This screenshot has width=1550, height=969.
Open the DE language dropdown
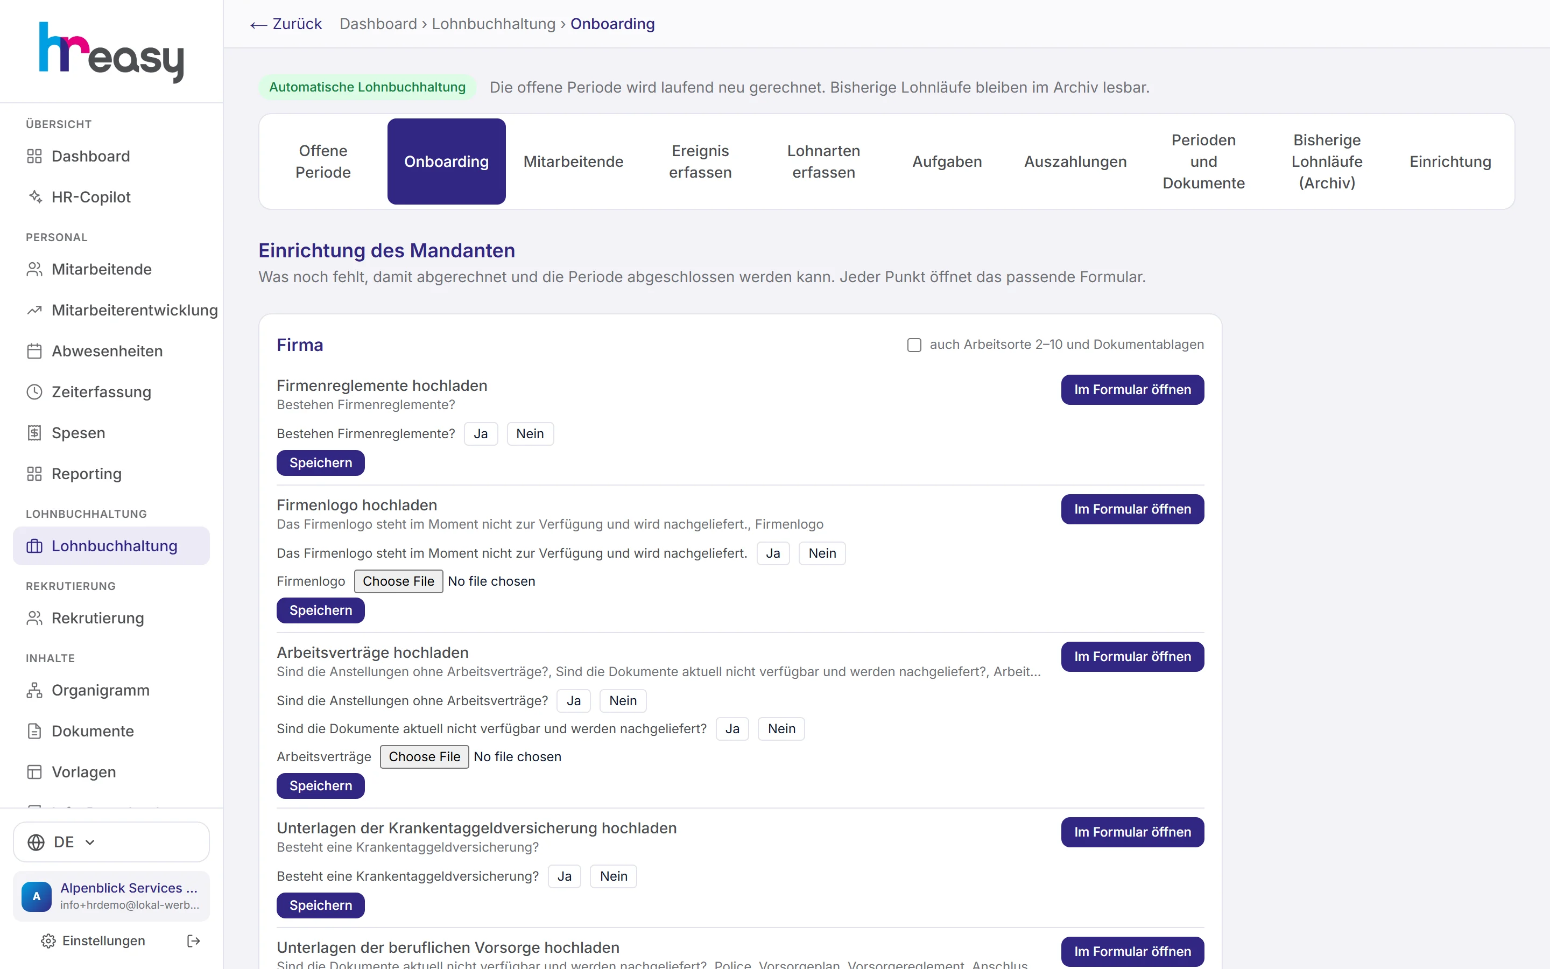pyautogui.click(x=111, y=842)
